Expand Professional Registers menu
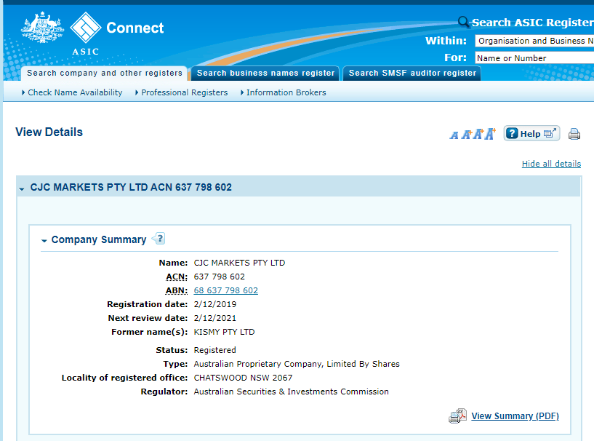This screenshot has height=441, width=594. click(x=182, y=92)
